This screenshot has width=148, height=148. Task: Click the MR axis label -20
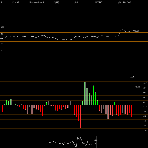point(144,112)
